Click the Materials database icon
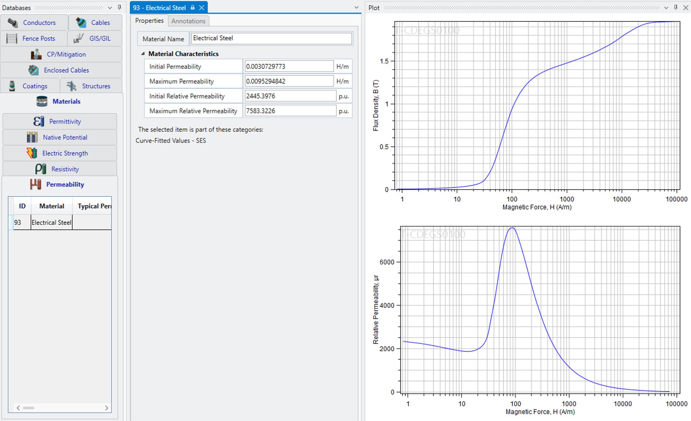 click(x=42, y=101)
